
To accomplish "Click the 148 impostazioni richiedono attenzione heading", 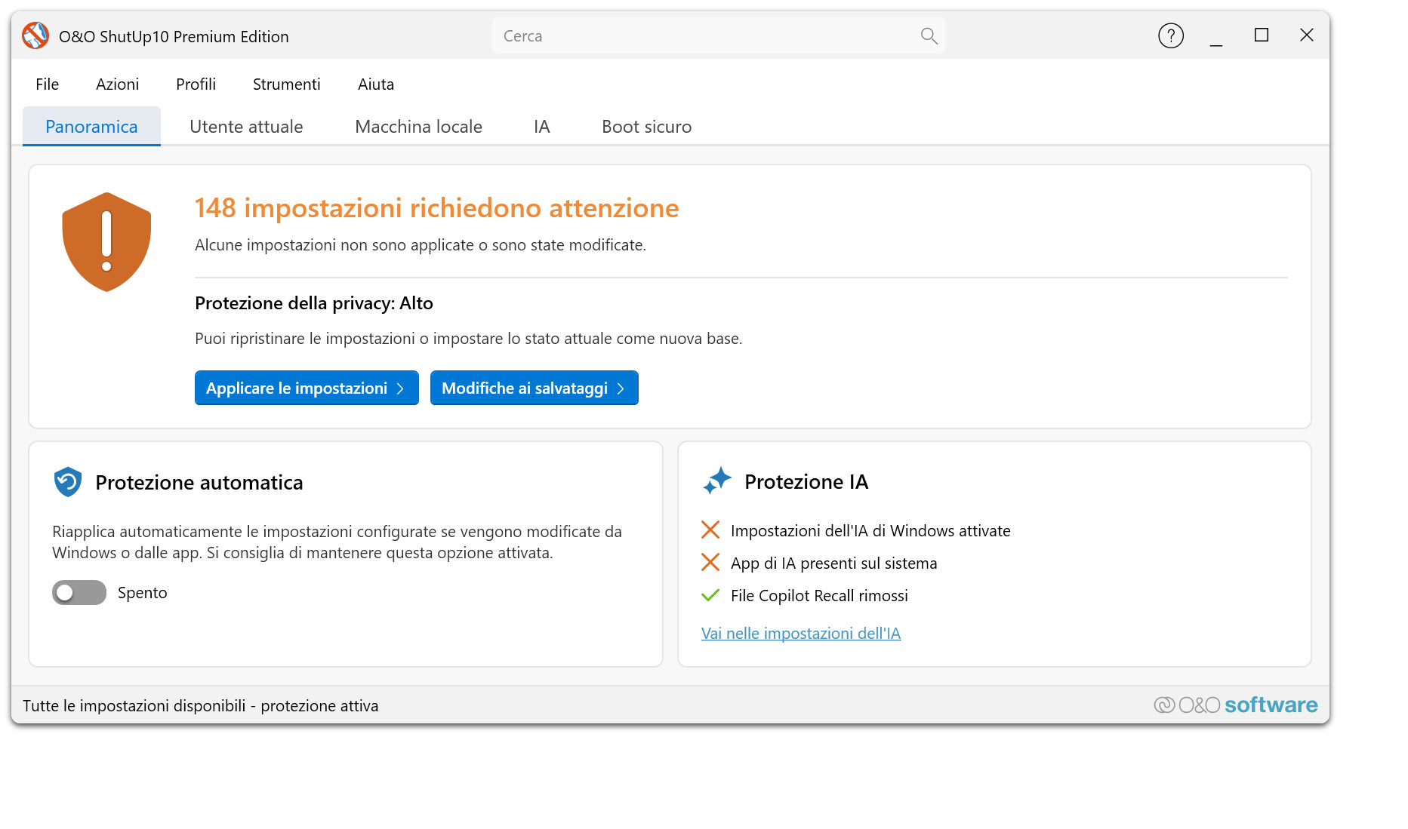I will (436, 207).
